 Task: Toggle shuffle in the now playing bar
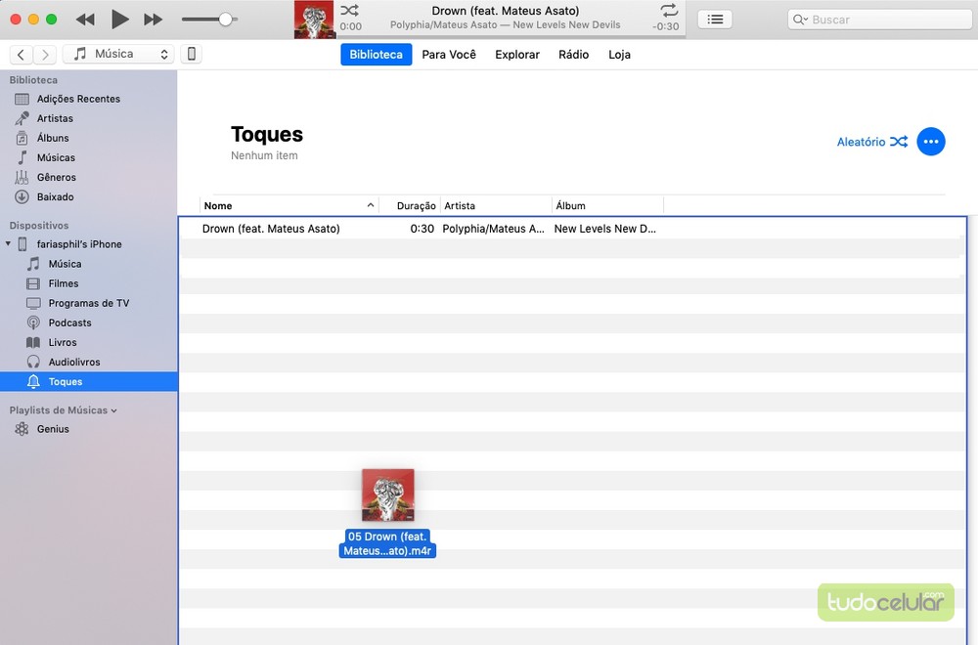(349, 11)
